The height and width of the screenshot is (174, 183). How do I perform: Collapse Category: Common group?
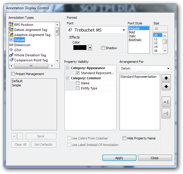[67, 78]
